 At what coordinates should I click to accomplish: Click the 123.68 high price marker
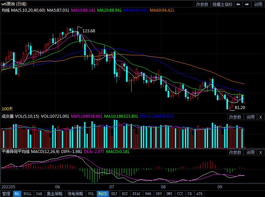(x=89, y=31)
